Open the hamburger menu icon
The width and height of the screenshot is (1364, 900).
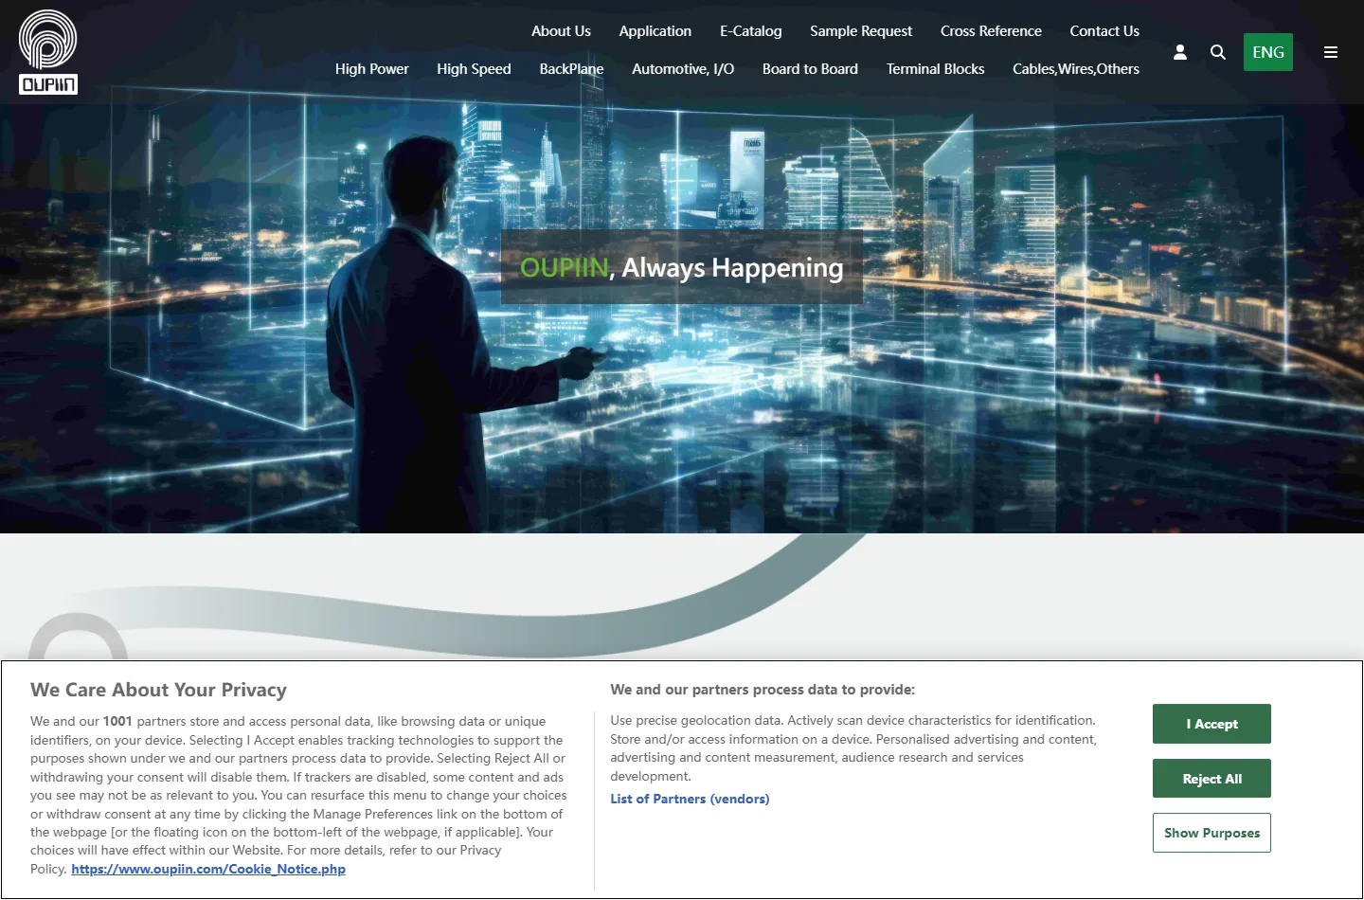tap(1331, 52)
